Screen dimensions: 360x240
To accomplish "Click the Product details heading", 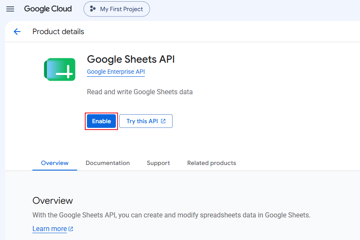I will tap(58, 32).
